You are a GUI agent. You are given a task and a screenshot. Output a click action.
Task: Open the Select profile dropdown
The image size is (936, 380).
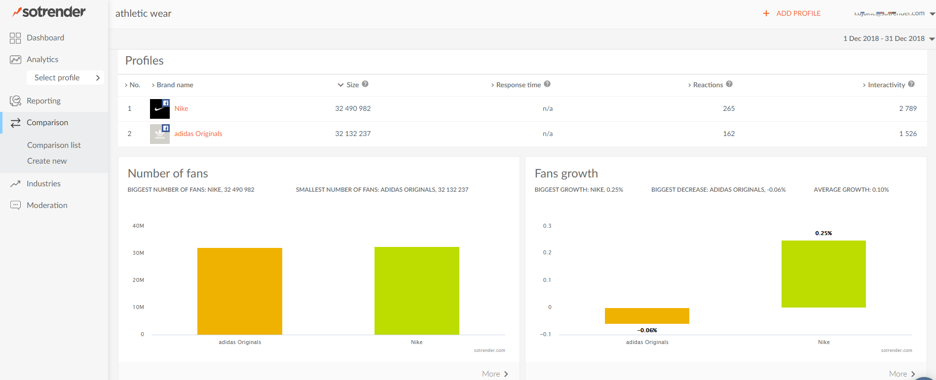(x=65, y=78)
